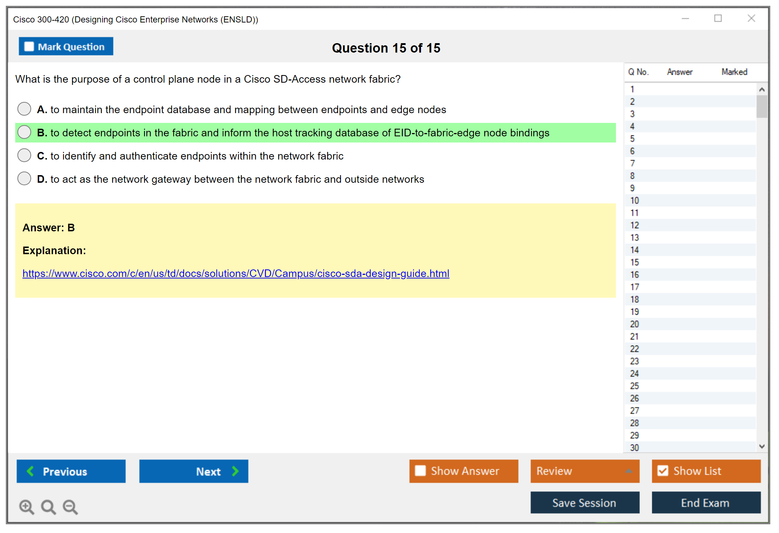This screenshot has width=779, height=533.
Task: Enable the Show Answer checkbox
Action: (x=420, y=471)
